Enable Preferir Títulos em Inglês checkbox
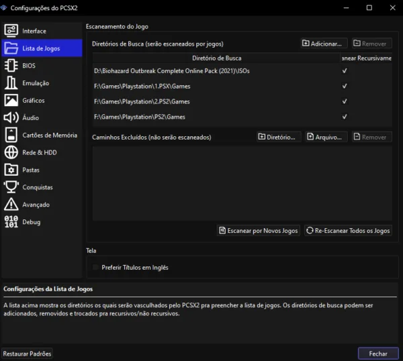The image size is (403, 361). click(95, 267)
